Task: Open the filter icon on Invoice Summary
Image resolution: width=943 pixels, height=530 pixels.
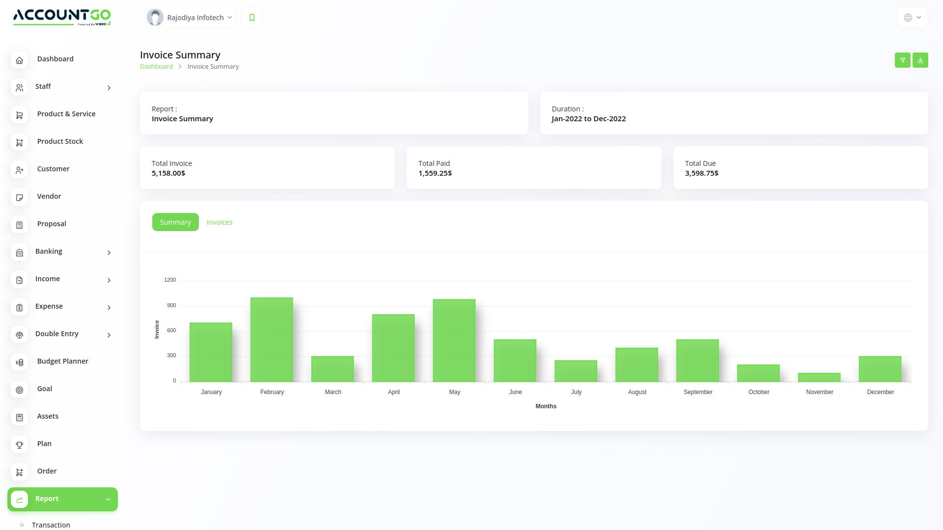Action: click(x=902, y=60)
